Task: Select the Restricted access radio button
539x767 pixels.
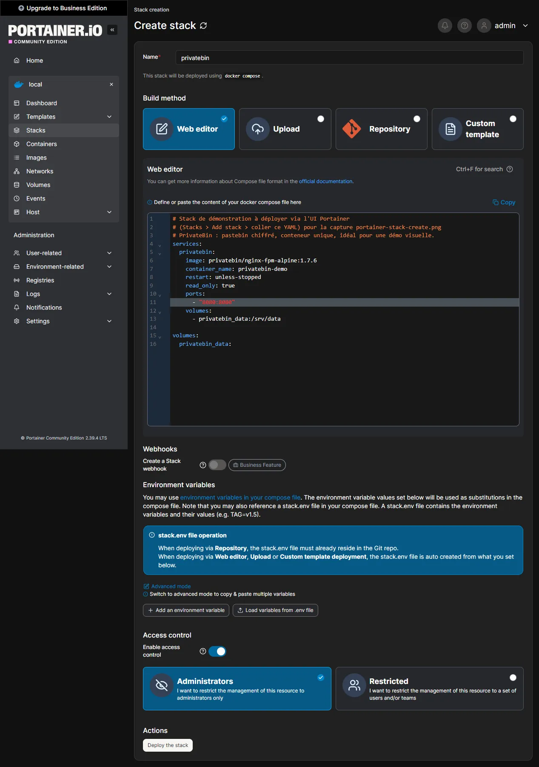Action: (x=513, y=678)
